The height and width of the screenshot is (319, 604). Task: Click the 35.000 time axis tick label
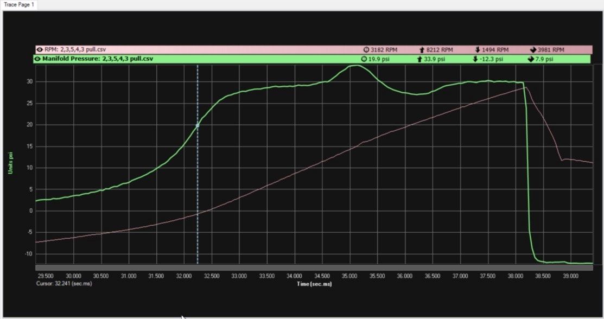click(x=349, y=276)
